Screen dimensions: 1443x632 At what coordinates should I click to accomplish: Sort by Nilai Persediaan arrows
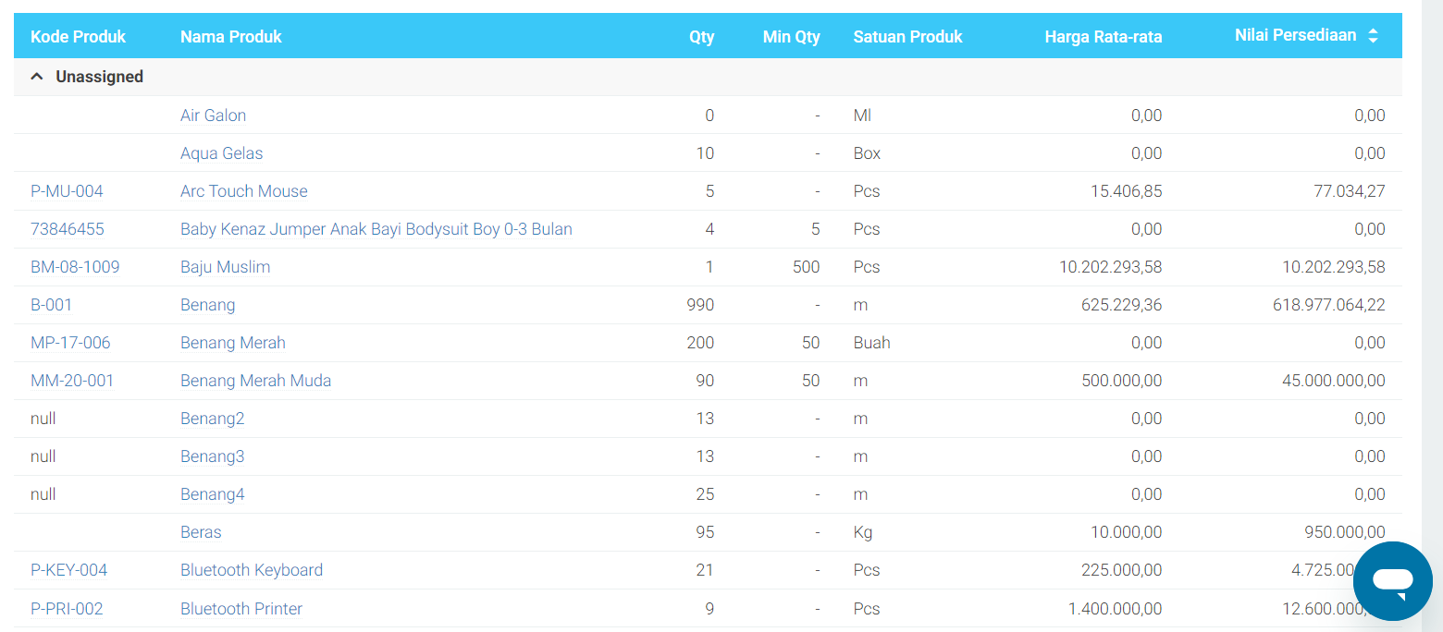click(x=1373, y=36)
